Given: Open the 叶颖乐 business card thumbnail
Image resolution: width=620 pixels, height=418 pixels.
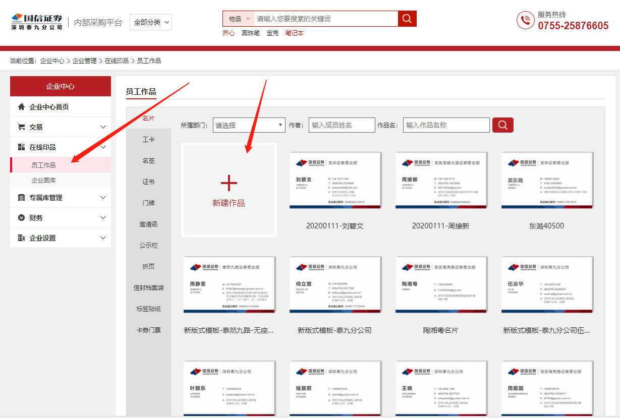Looking at the screenshot, I should (229, 388).
